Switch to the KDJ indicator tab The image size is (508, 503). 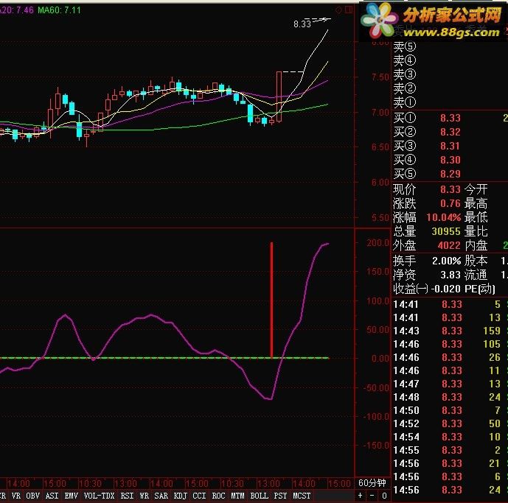[x=180, y=496]
